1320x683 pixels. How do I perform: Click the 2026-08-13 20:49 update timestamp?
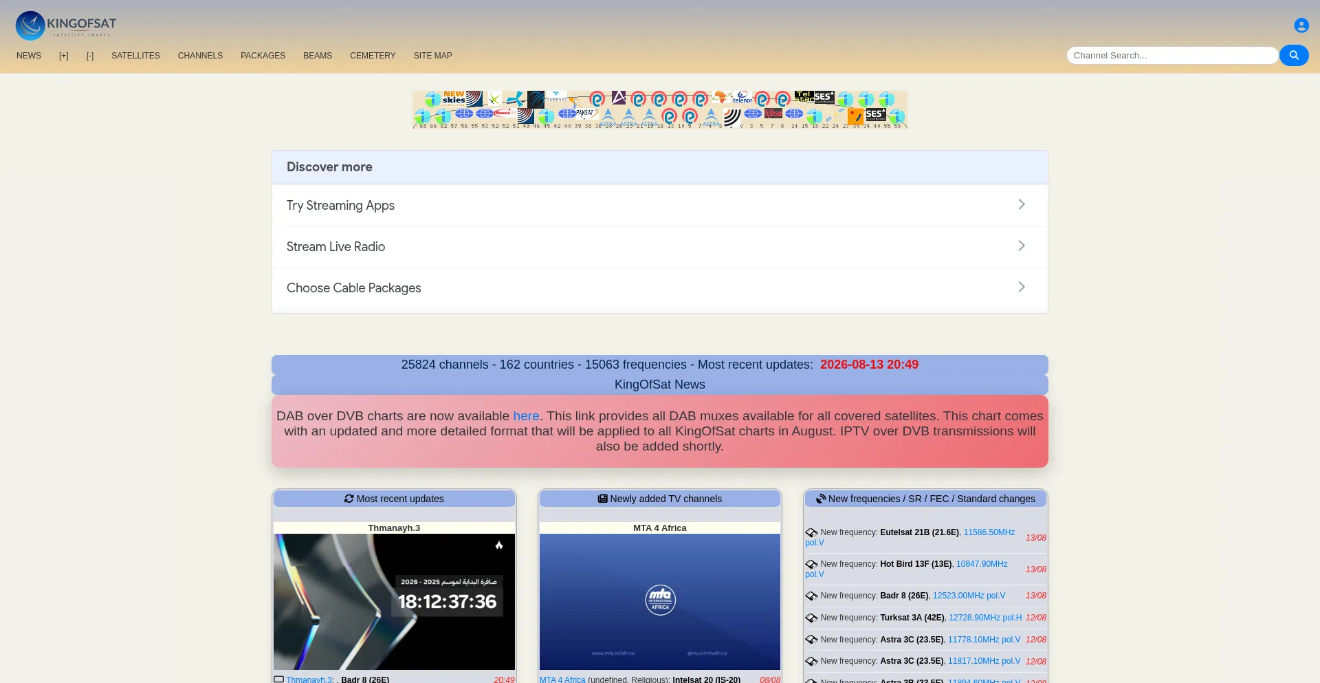coord(869,365)
